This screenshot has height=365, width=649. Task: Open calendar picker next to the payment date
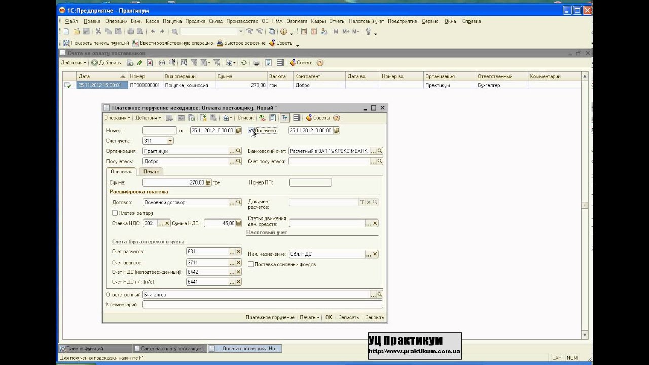coord(337,130)
